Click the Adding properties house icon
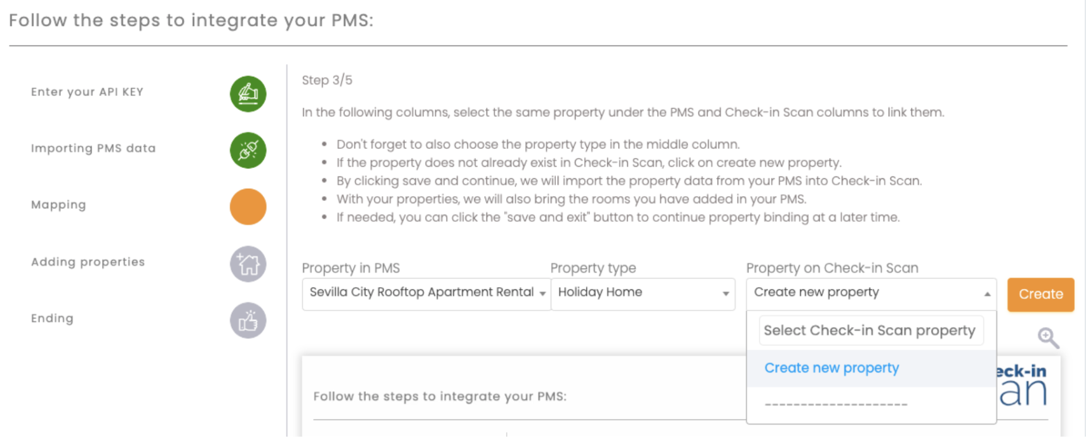Viewport: 1086px width, 445px height. (248, 264)
